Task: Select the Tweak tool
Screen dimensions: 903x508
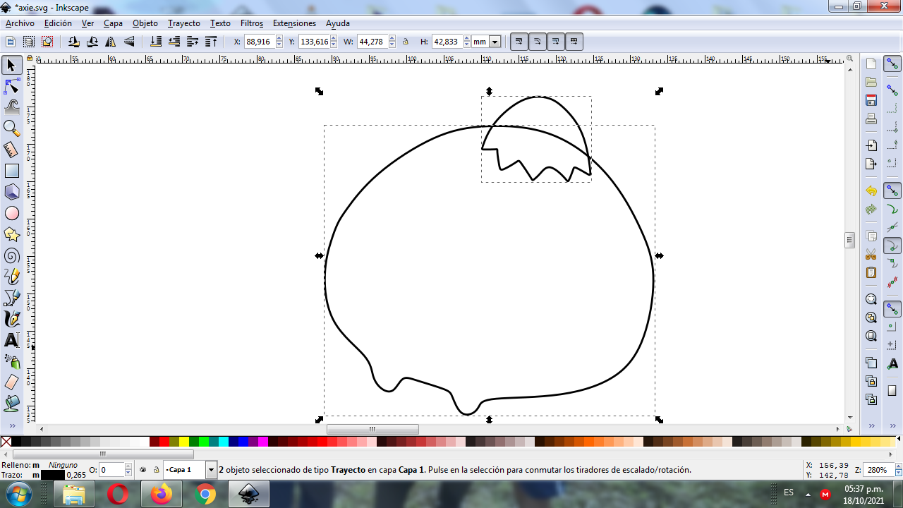Action: (x=11, y=107)
